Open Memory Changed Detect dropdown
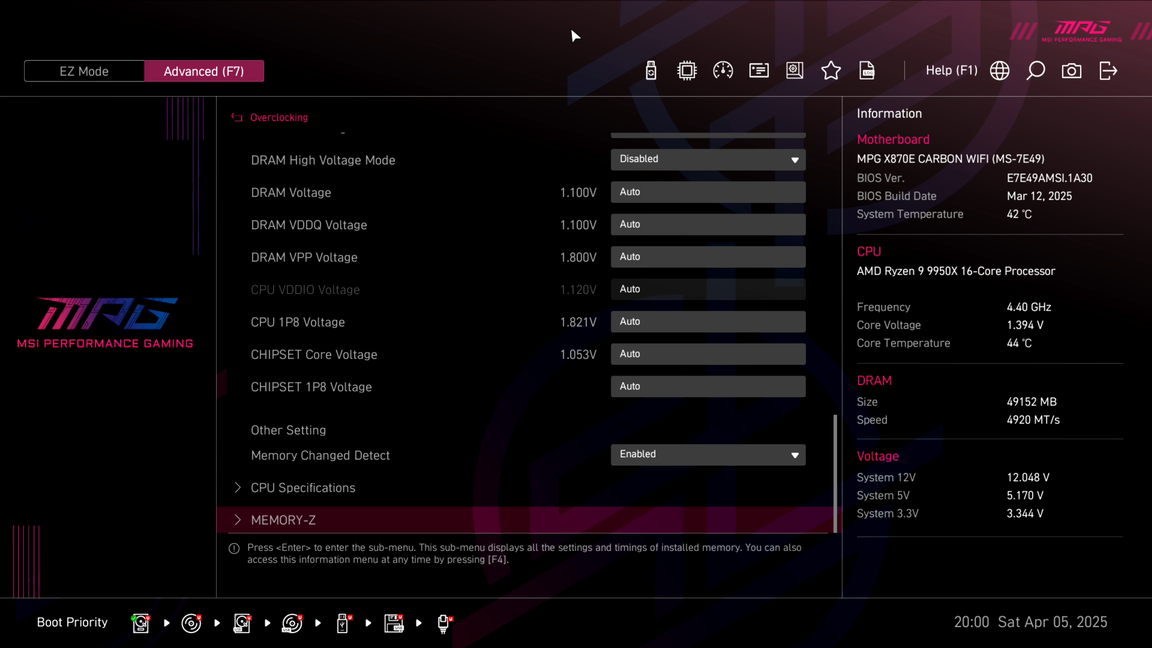 pos(708,455)
